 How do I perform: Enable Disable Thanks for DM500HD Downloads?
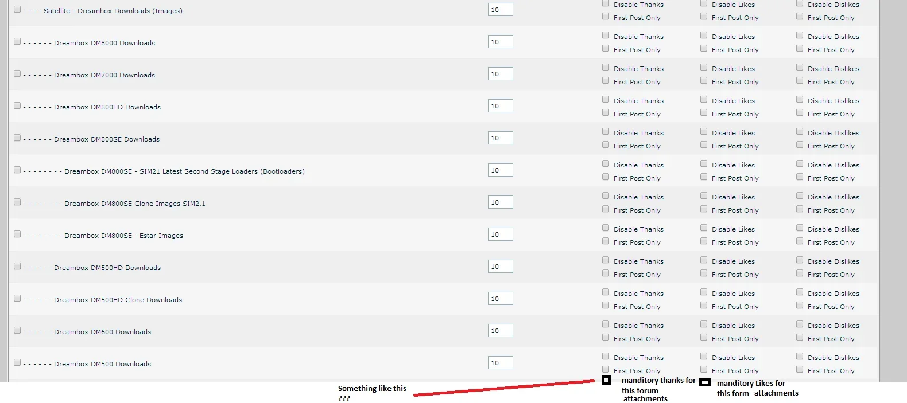tap(606, 260)
